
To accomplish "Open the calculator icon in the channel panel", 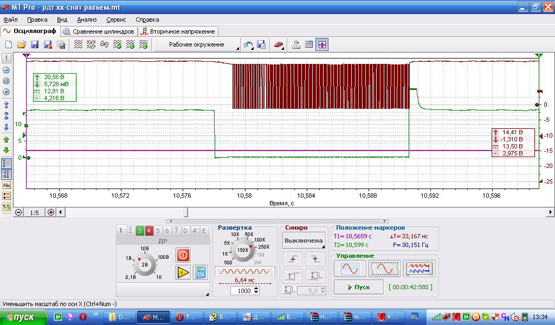I will [x=201, y=272].
